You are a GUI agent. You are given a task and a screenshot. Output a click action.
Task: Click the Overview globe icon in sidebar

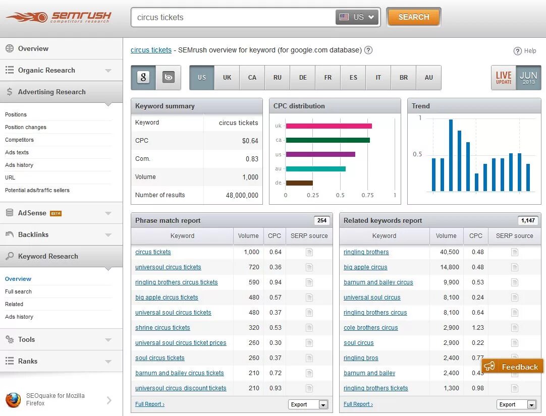coord(10,48)
